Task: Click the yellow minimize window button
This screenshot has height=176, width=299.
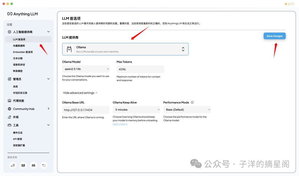Action: point(8,4)
